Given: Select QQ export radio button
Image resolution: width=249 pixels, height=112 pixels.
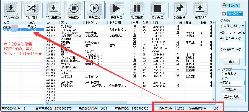Looking at the screenshot, I should pos(222,78).
